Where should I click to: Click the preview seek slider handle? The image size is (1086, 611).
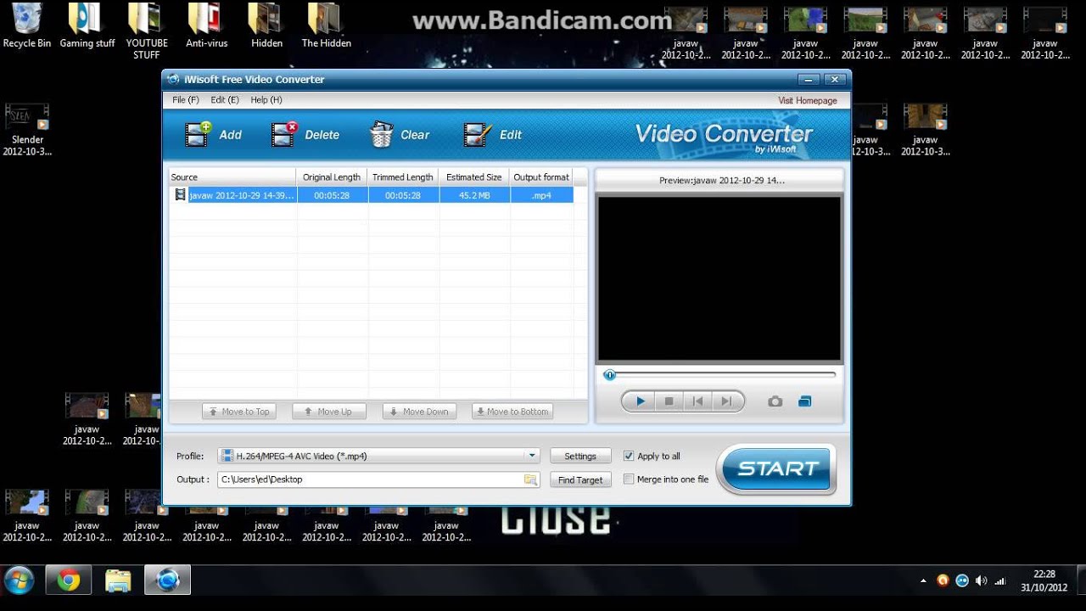click(x=609, y=374)
